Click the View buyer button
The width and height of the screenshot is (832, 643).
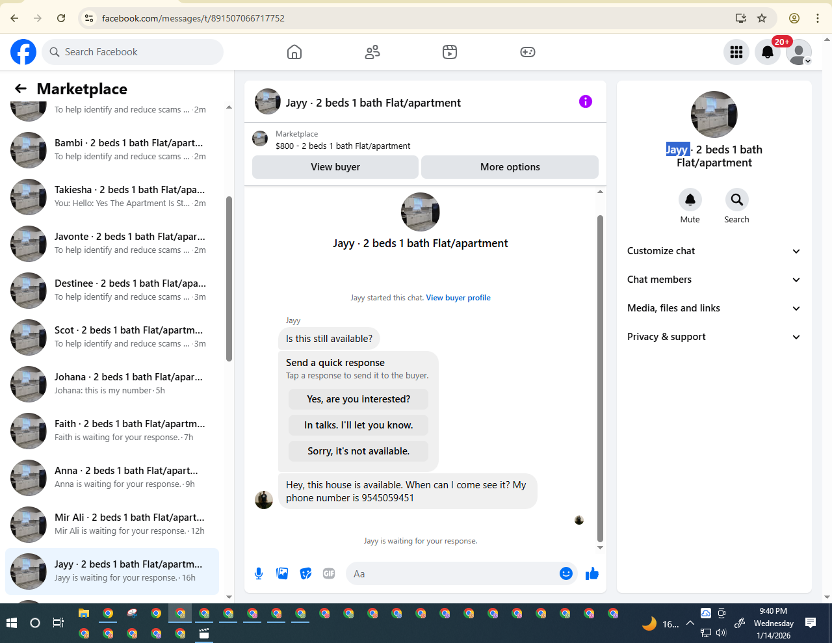tap(335, 167)
